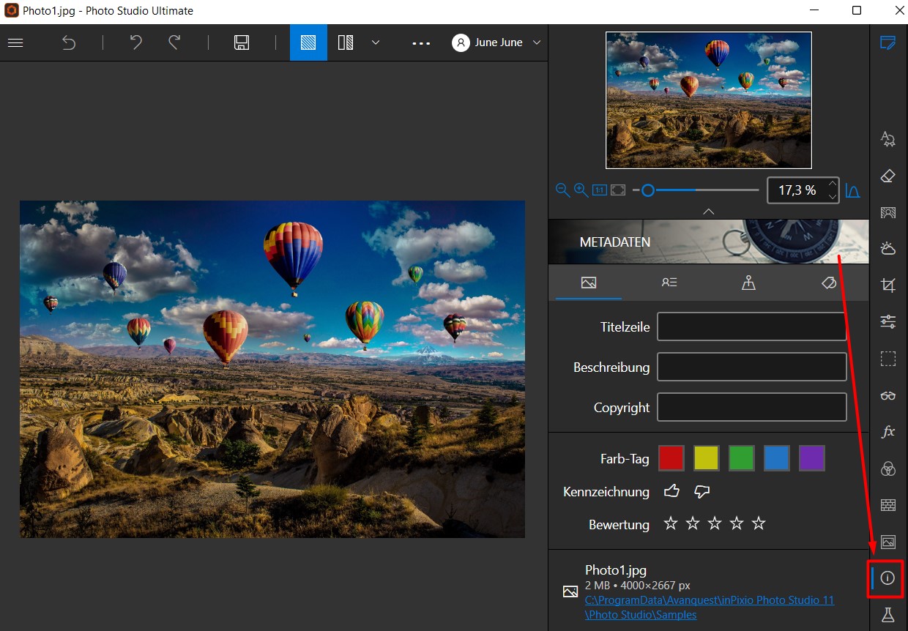Save the photo with floppy icon
Image resolution: width=908 pixels, height=631 pixels.
242,42
